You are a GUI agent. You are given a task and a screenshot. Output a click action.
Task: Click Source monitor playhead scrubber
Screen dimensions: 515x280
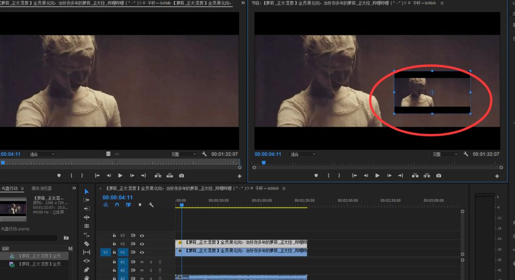[3, 163]
